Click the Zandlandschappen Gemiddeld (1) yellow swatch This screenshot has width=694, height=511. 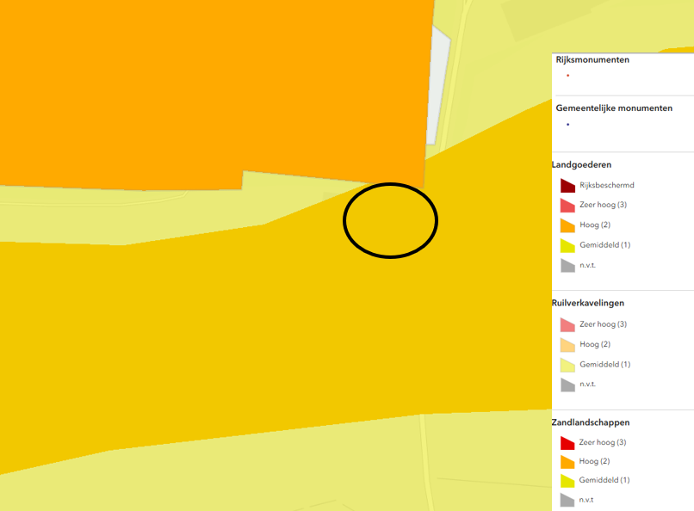tap(567, 481)
